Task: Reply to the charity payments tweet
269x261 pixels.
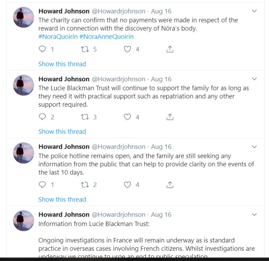Action: [x=43, y=49]
